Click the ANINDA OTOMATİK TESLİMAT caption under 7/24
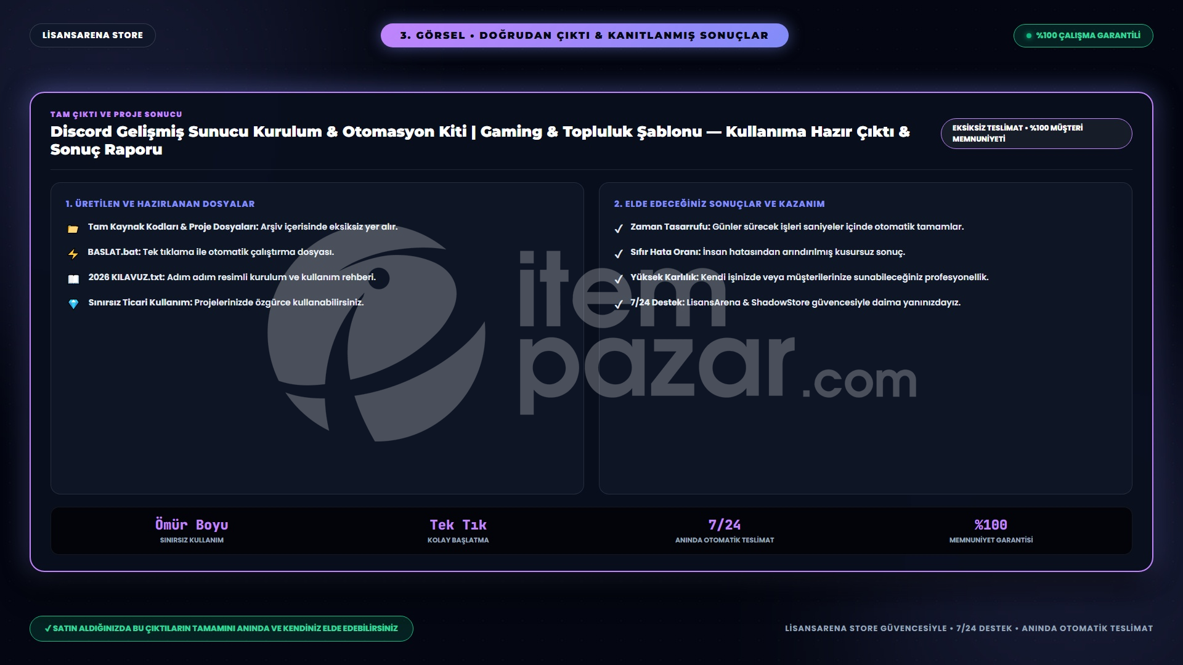1183x665 pixels. (x=725, y=541)
